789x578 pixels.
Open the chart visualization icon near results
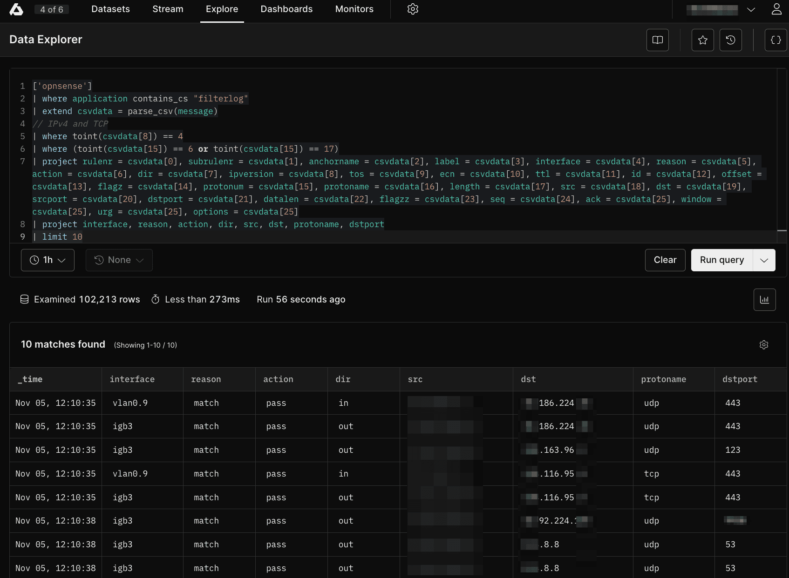(765, 299)
